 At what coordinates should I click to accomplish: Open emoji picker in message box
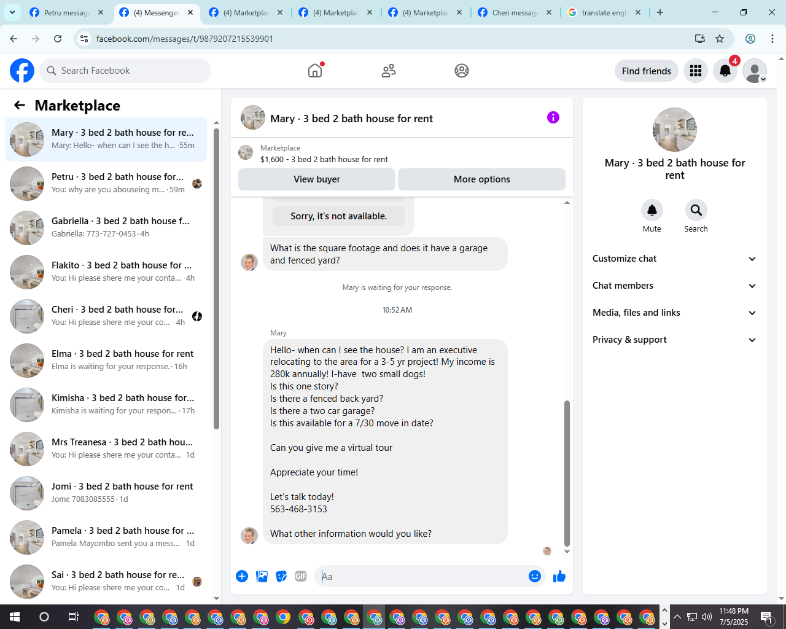pyautogui.click(x=535, y=576)
